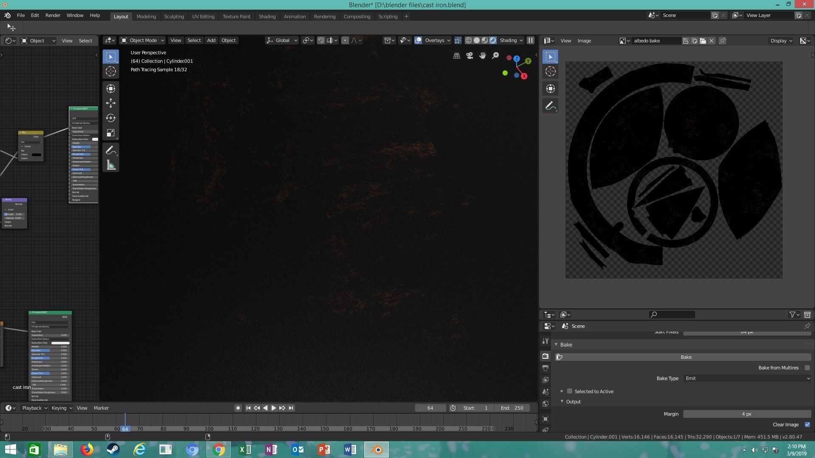Viewport: 815px width, 458px height.
Task: Open the Object properties tab
Action: click(x=545, y=419)
